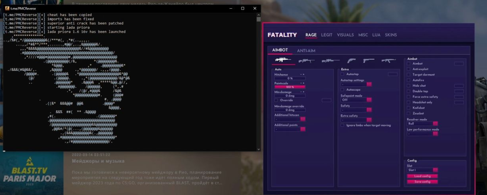This screenshot has height=195, width=487.
Task: Set the Autostop keybind box
Action: click(x=393, y=74)
